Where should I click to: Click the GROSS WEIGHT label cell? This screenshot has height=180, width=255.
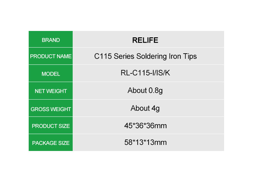coord(51,108)
